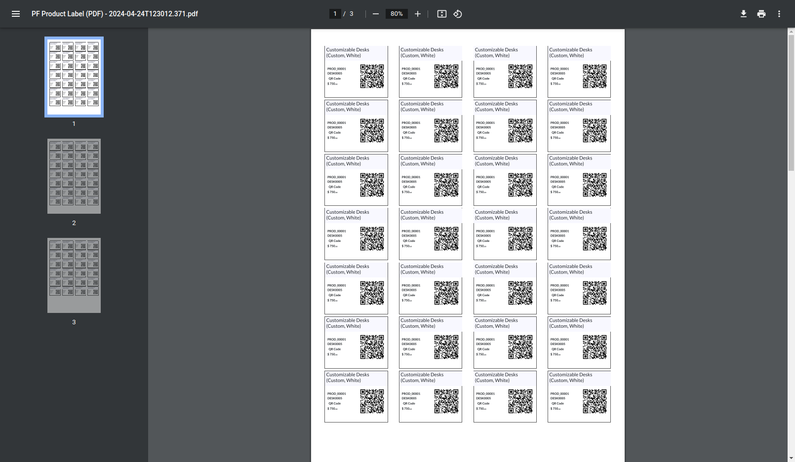Open page 3 from the sidebar thumbnail
This screenshot has width=795, height=462.
click(x=74, y=275)
